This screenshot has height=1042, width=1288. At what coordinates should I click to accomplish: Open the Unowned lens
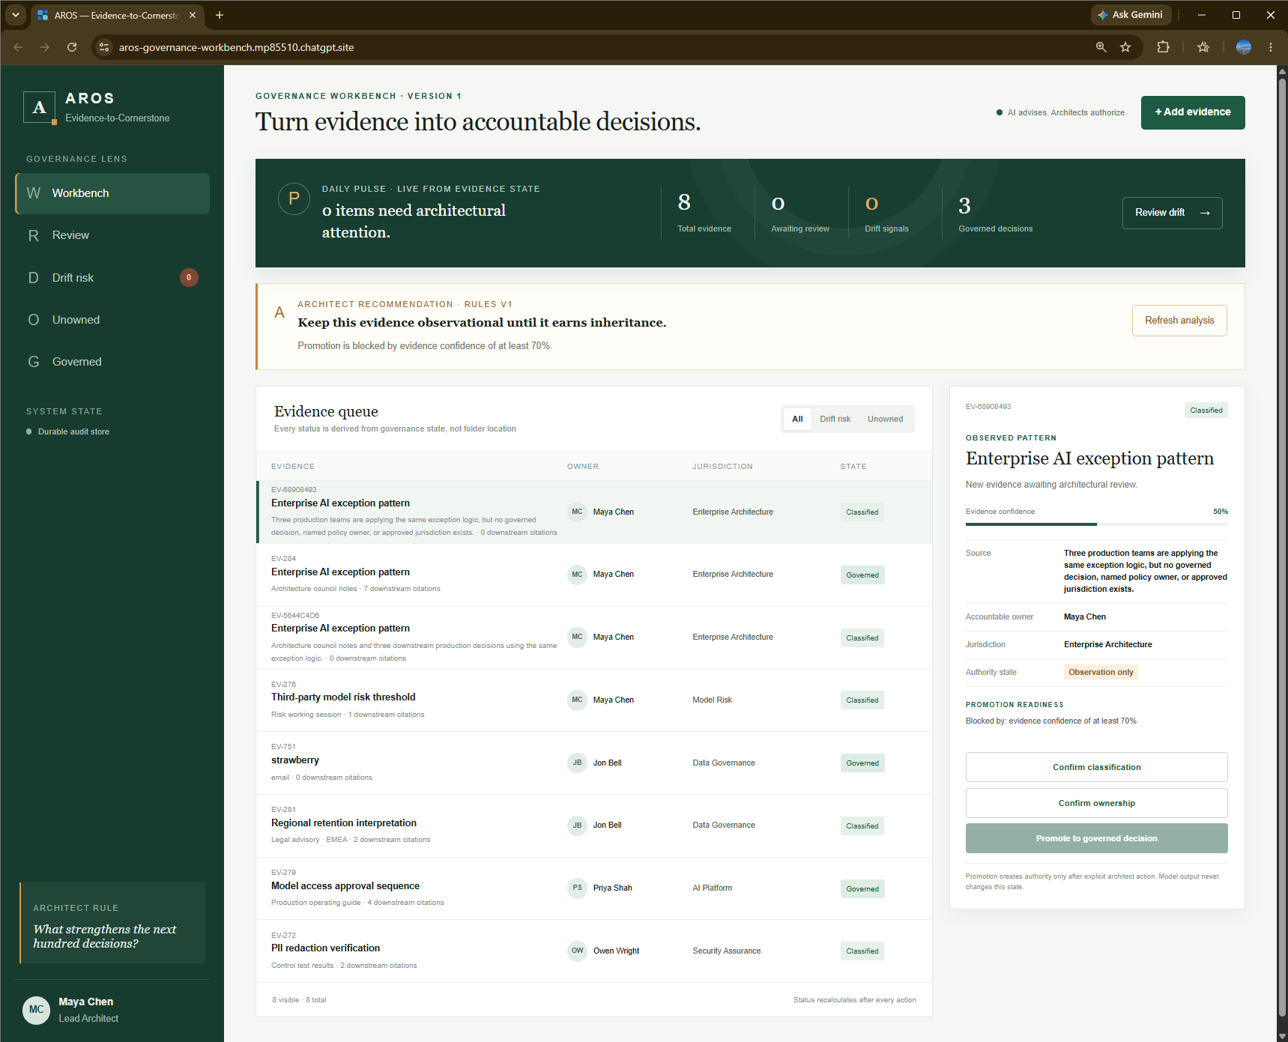(x=112, y=320)
